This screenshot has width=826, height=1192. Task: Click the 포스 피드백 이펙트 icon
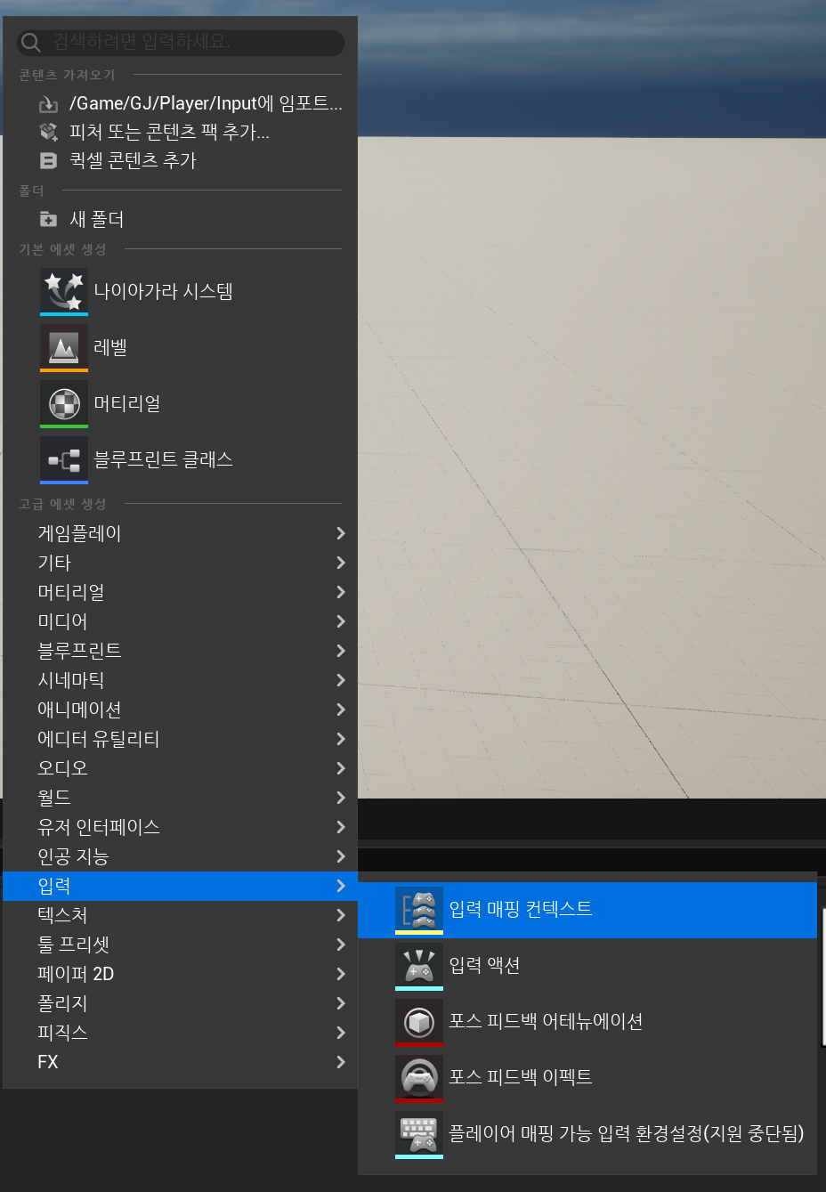(419, 1078)
